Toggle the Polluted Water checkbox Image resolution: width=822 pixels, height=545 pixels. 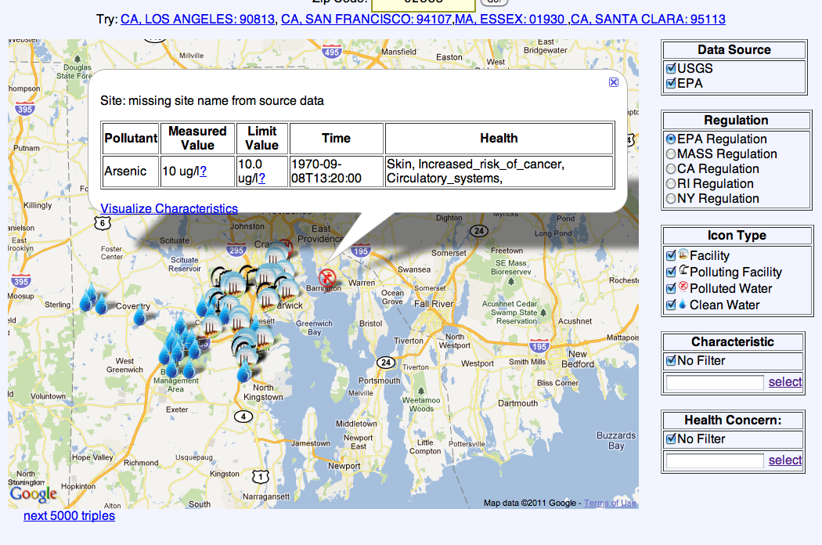671,288
